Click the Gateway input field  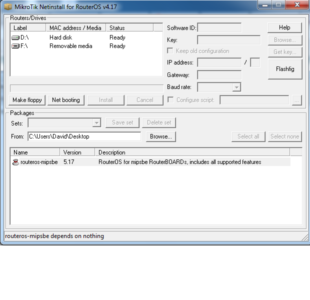coord(219,75)
